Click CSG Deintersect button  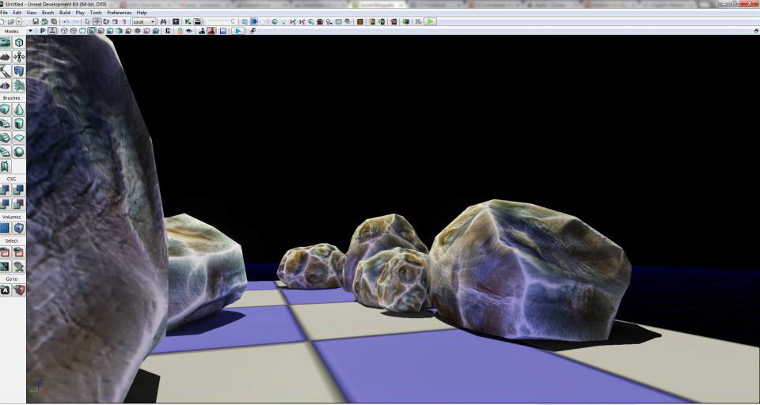coord(19,203)
